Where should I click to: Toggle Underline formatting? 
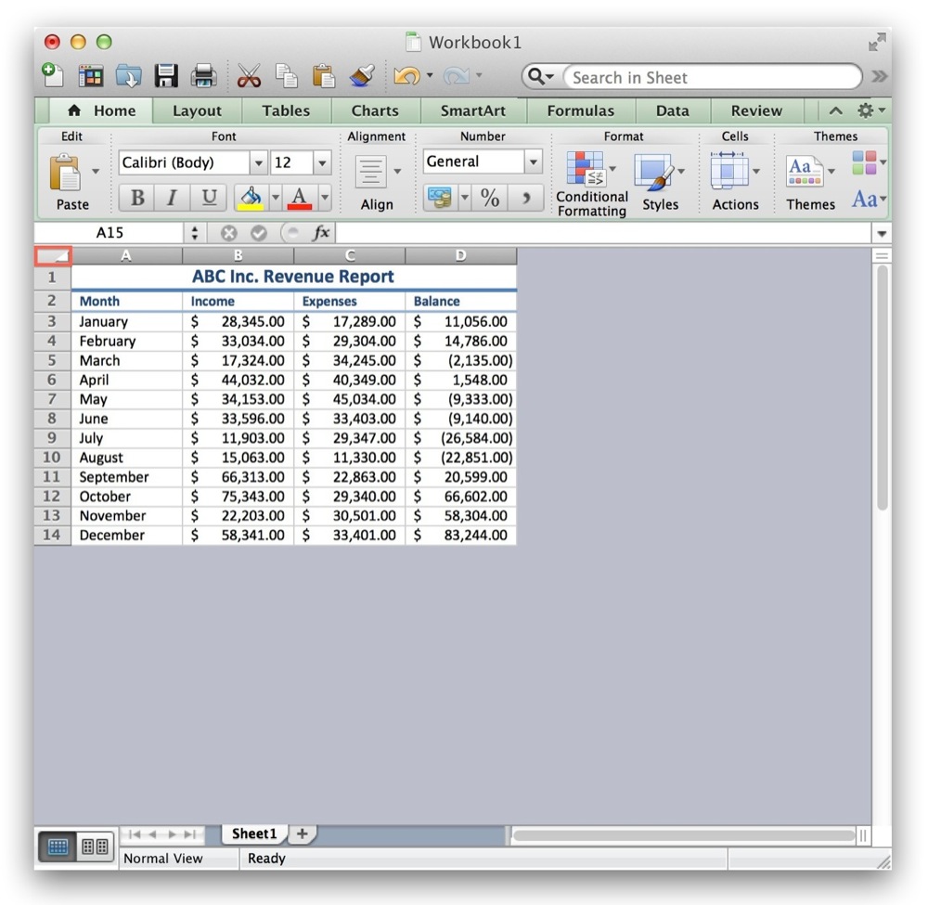(x=208, y=197)
